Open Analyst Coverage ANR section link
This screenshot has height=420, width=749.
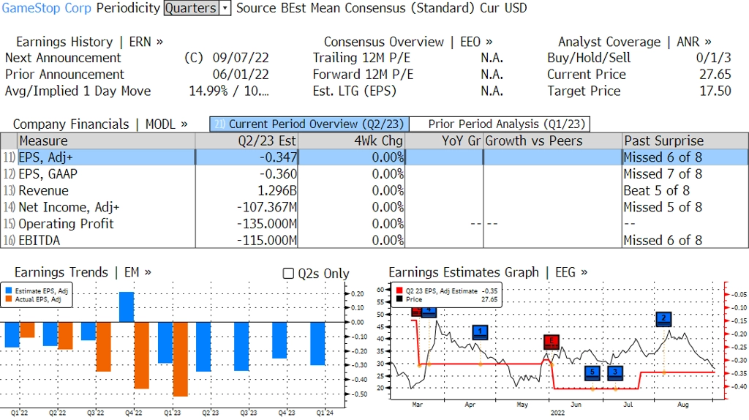tap(634, 42)
